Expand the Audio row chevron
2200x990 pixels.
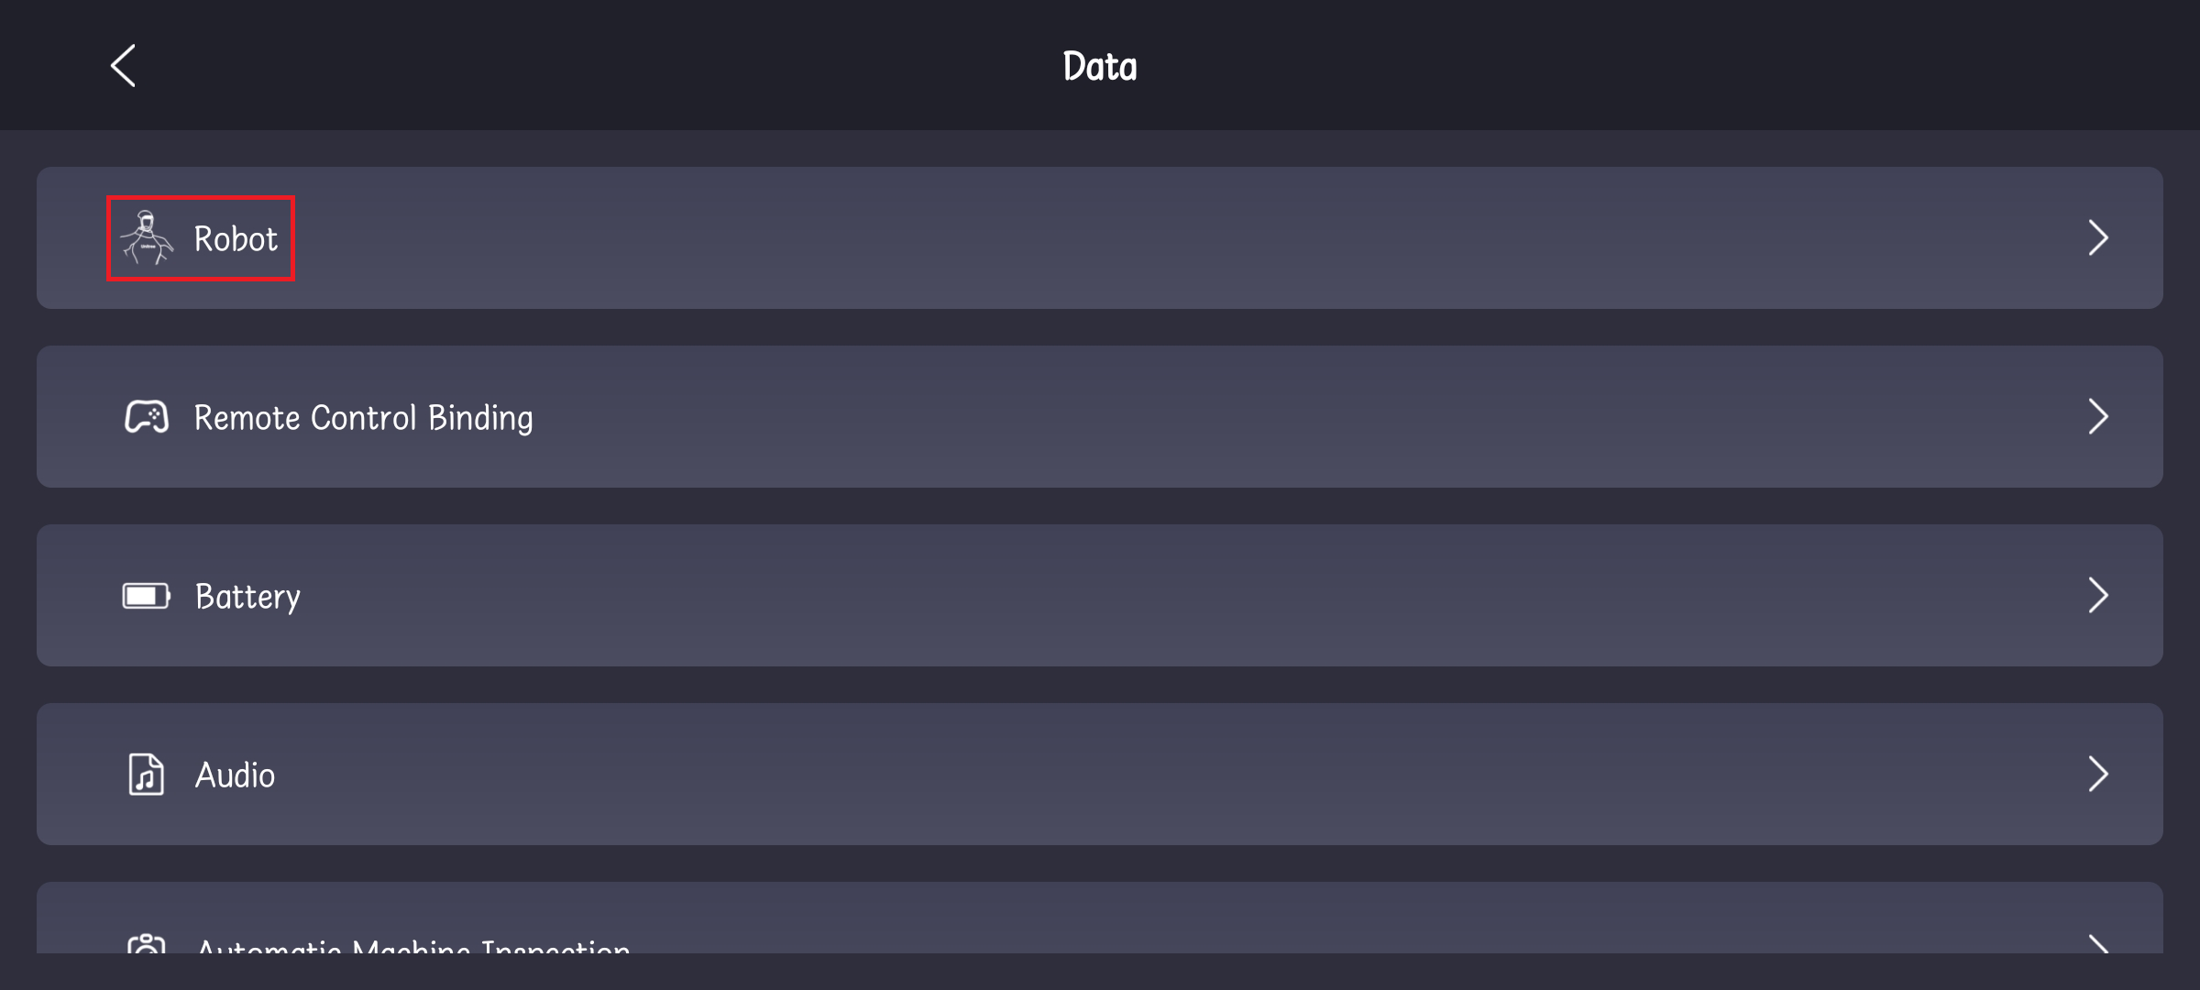[x=2097, y=775]
